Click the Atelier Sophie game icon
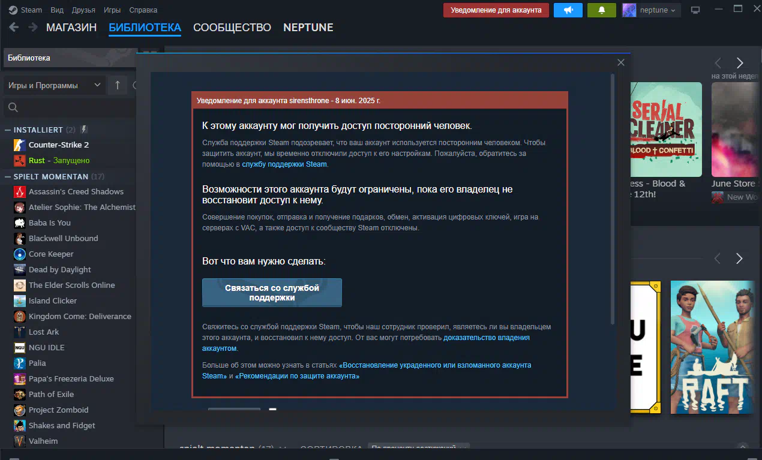762x460 pixels. (20, 208)
